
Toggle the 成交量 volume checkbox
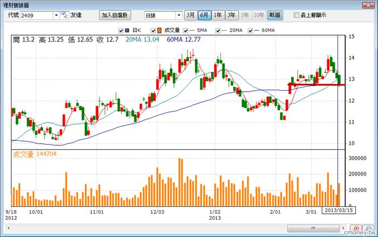click(x=154, y=30)
